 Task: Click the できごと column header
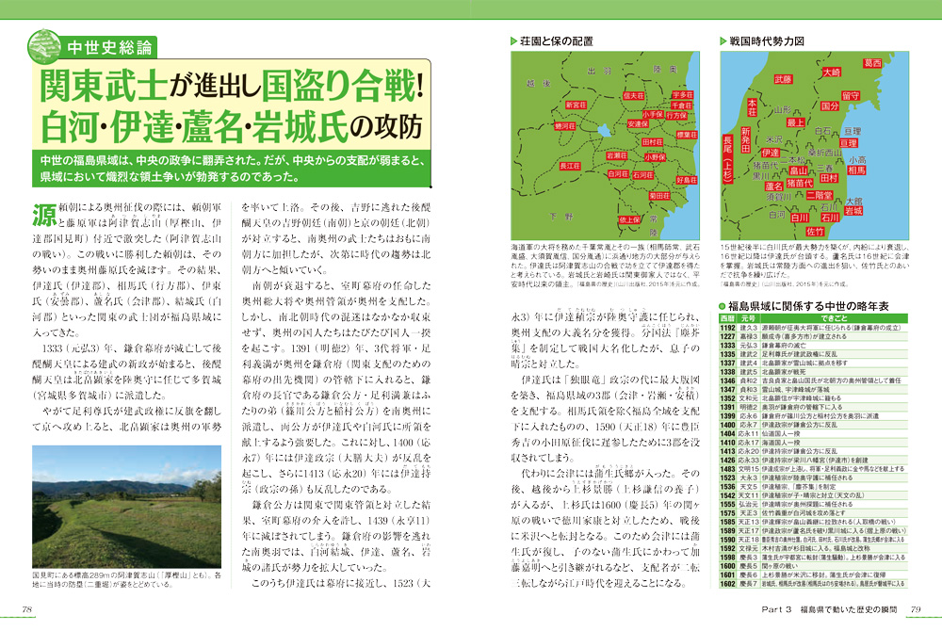point(834,318)
